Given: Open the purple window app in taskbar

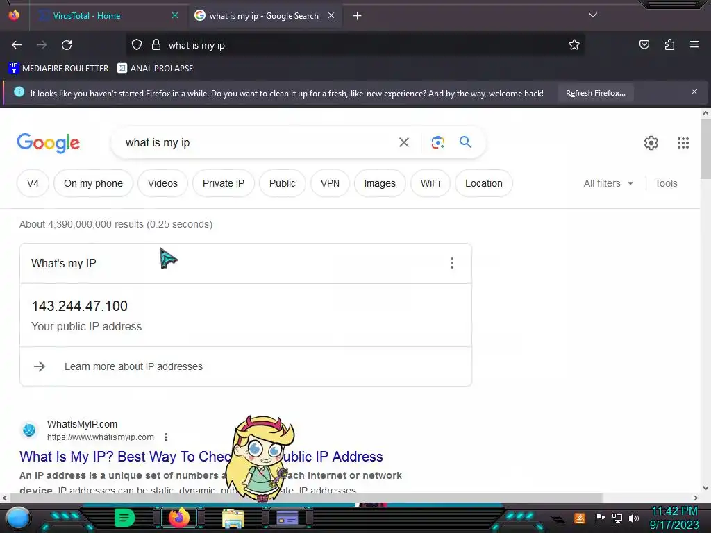Looking at the screenshot, I should (287, 518).
